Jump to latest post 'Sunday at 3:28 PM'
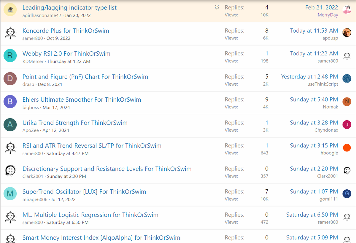356x243 pixels. tap(314, 122)
